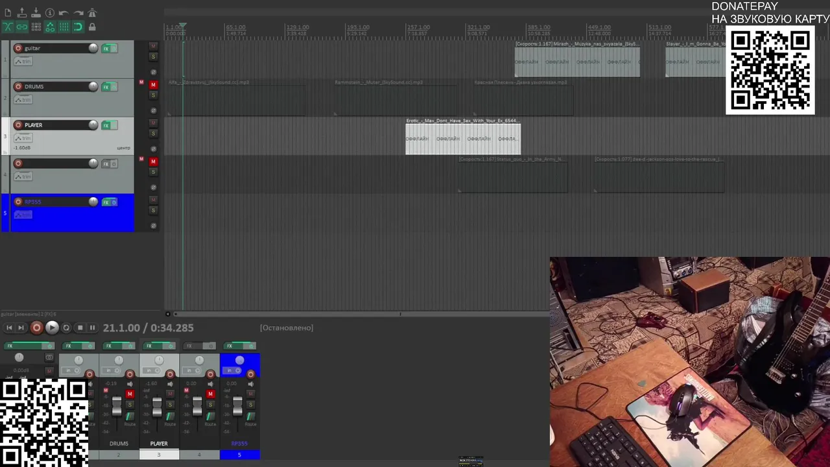Toggle the Item grouping link icon
The height and width of the screenshot is (467, 830).
click(22, 27)
